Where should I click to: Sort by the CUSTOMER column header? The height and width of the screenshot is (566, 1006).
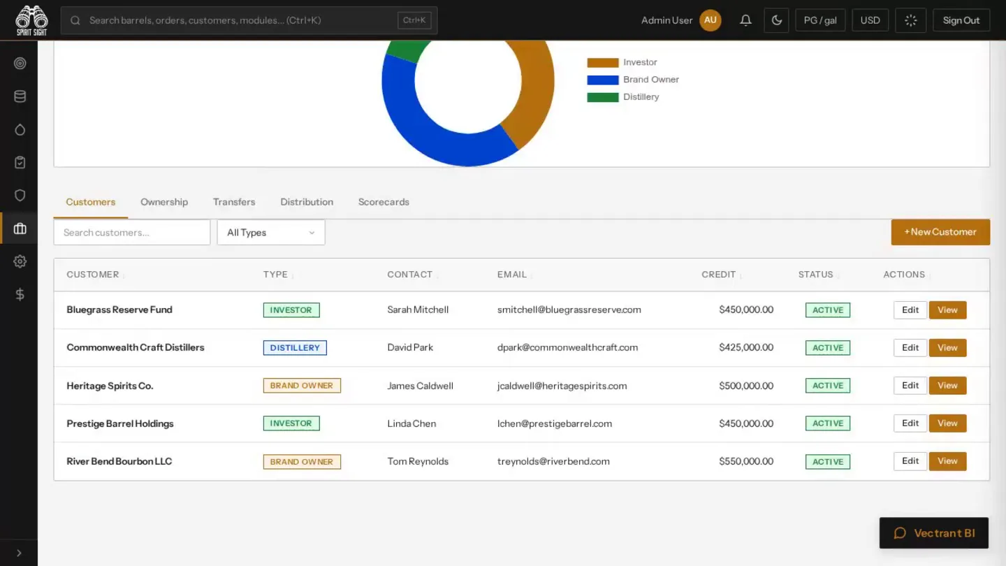point(93,275)
